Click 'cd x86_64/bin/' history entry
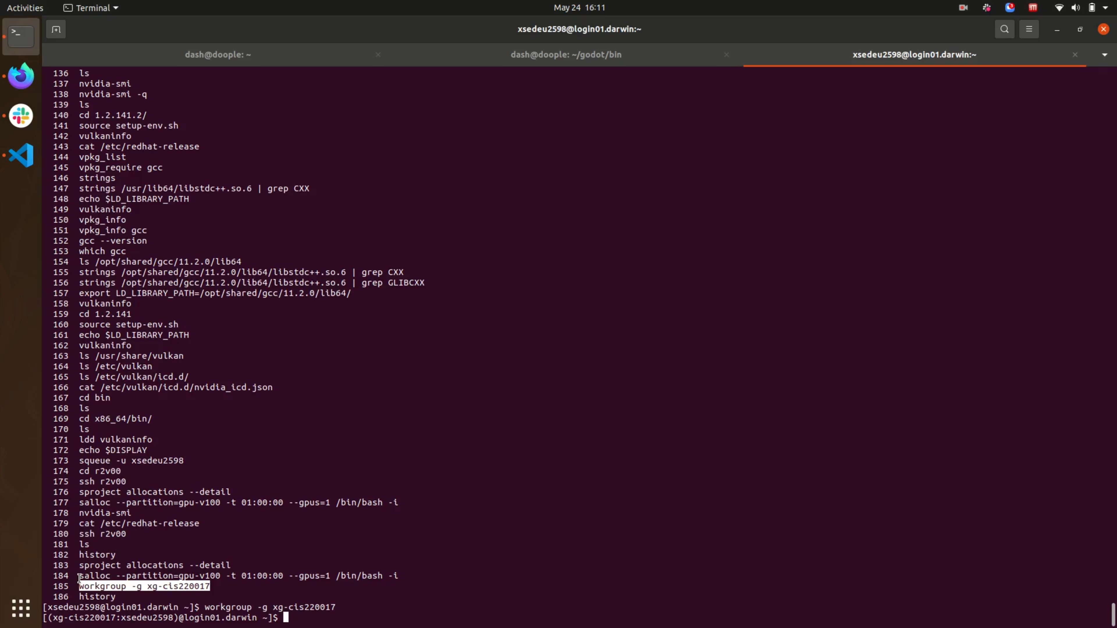 (x=115, y=419)
